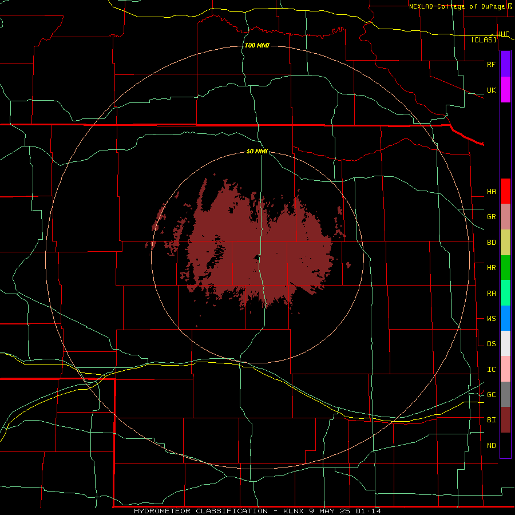Screen dimensions: 515x515
Task: Click the BD yellow legend swatch
Action: click(505, 243)
